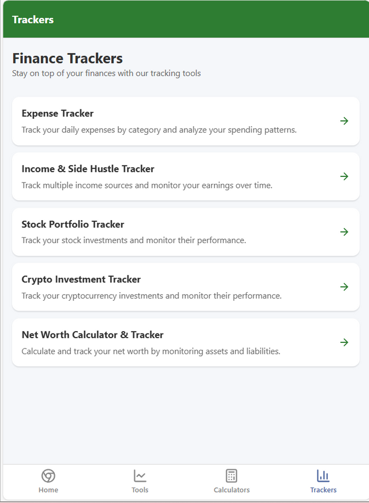
Task: Select the Calculators calculator icon
Action: (x=231, y=476)
